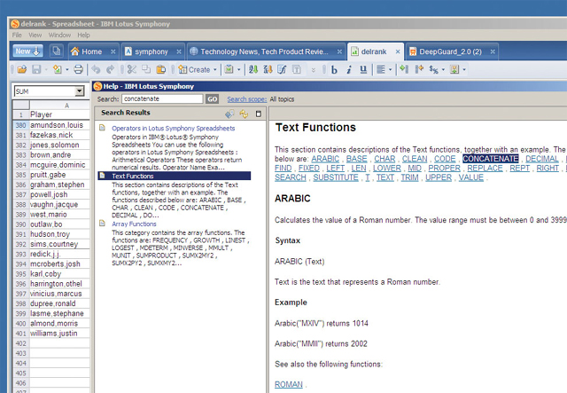The image size is (567, 393).
Task: Toggle Bold formatting
Action: coord(334,69)
